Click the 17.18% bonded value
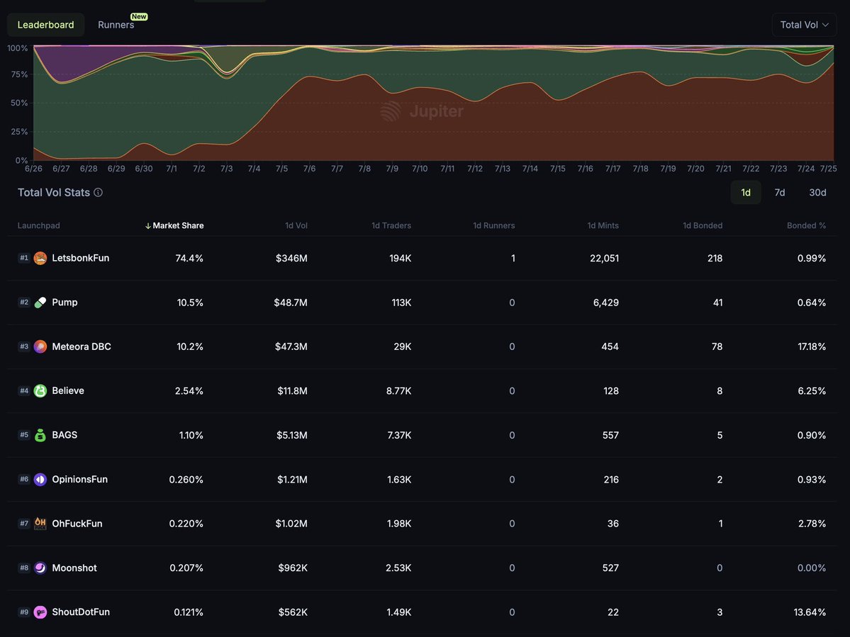 coord(812,346)
